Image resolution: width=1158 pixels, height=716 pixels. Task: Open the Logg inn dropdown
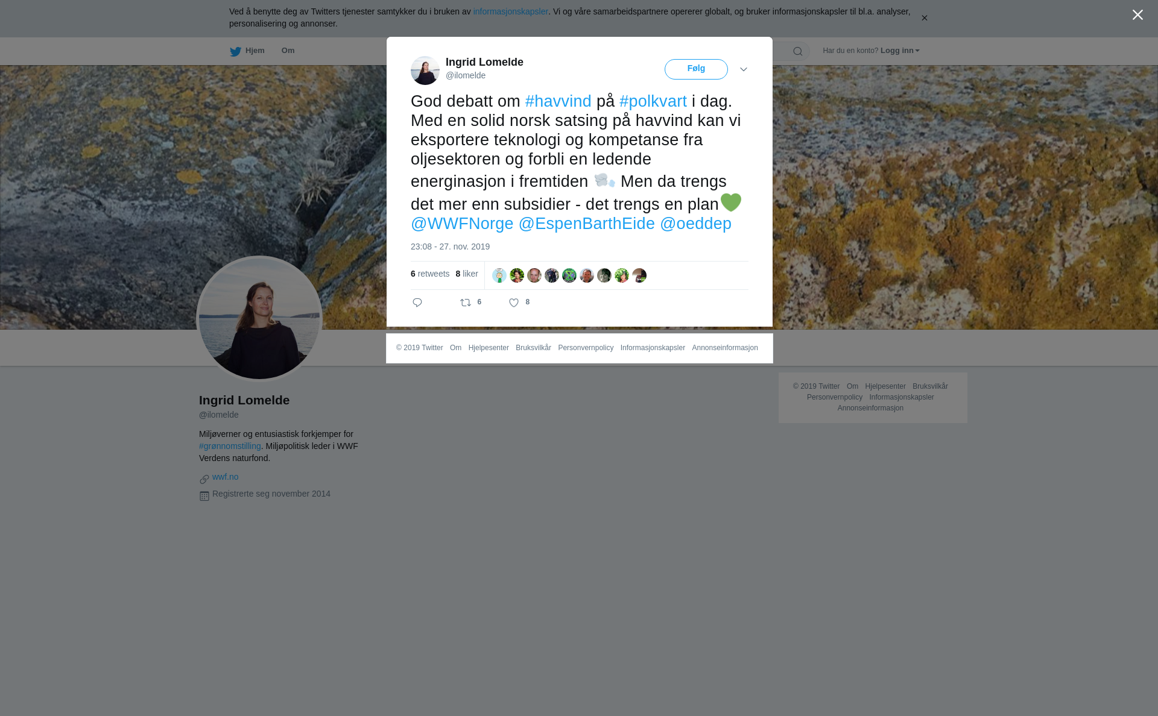(900, 51)
